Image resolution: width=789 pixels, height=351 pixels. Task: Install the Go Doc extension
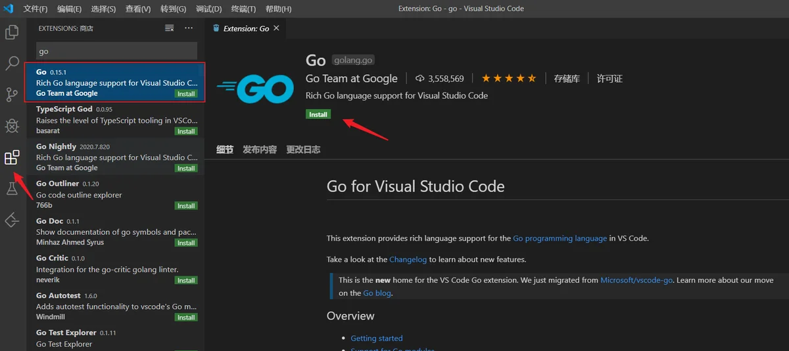tap(186, 243)
